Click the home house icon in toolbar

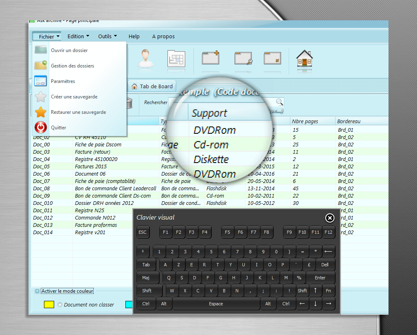pos(304,59)
